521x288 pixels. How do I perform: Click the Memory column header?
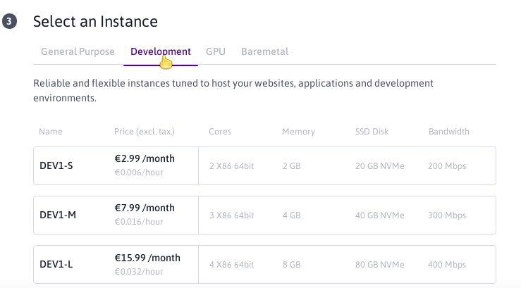pyautogui.click(x=298, y=132)
